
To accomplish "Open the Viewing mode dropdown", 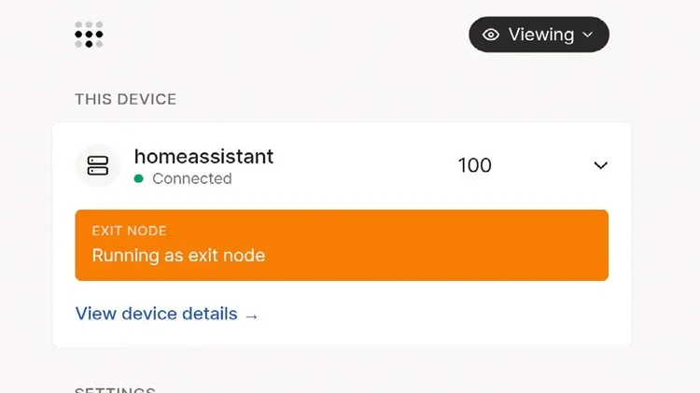I will pos(539,35).
